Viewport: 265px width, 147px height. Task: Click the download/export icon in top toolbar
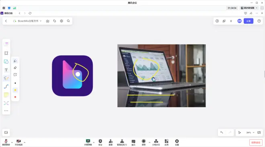click(48, 21)
